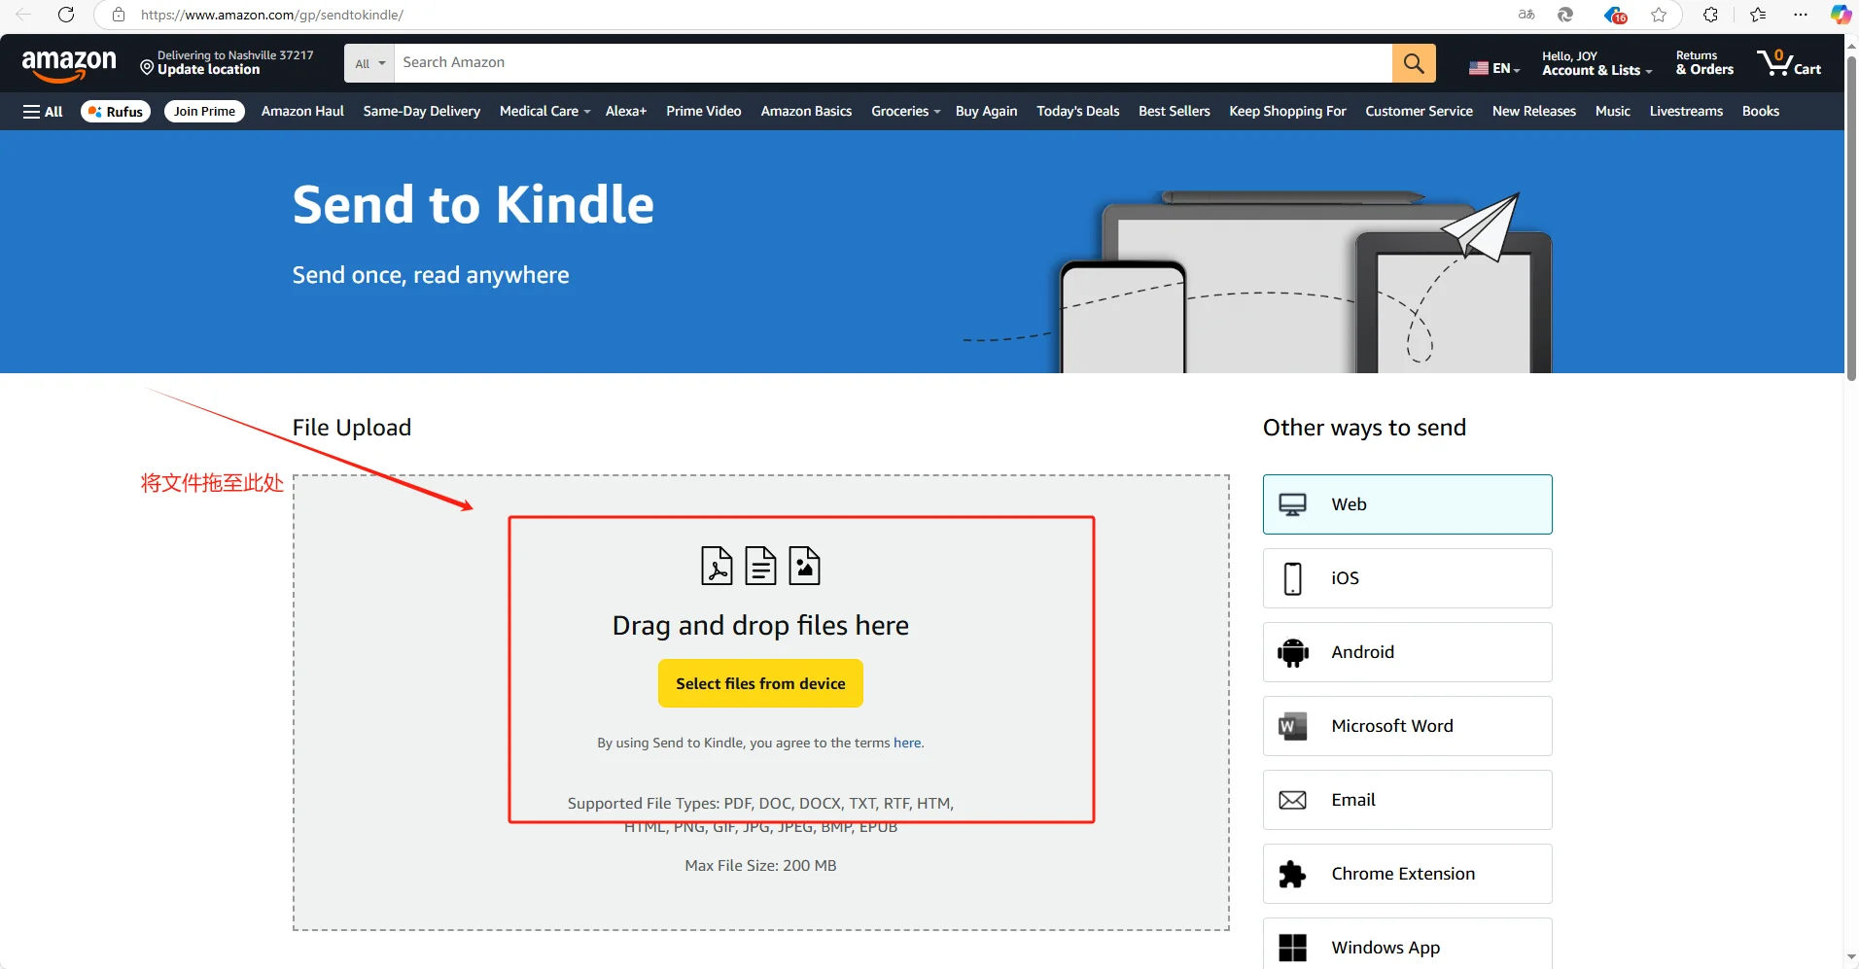The image size is (1859, 969).
Task: Go to Amazon Basics
Action: coord(806,112)
